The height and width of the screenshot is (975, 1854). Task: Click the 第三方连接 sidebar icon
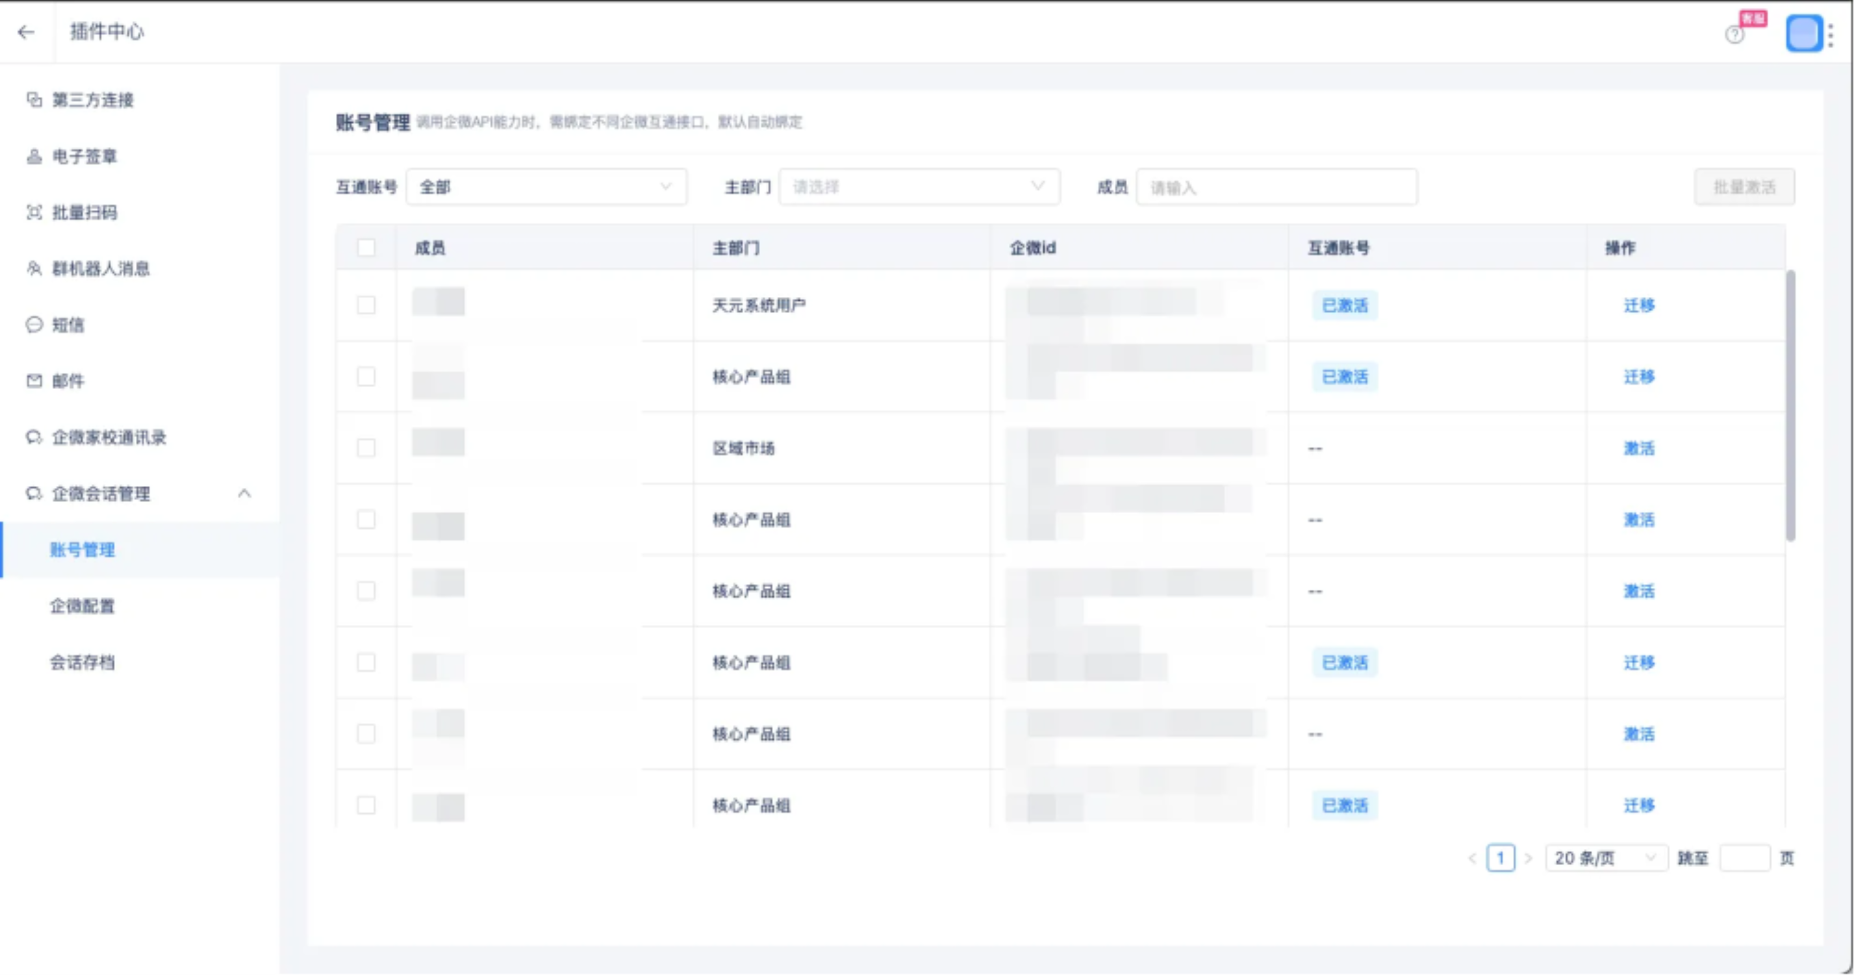coord(34,99)
